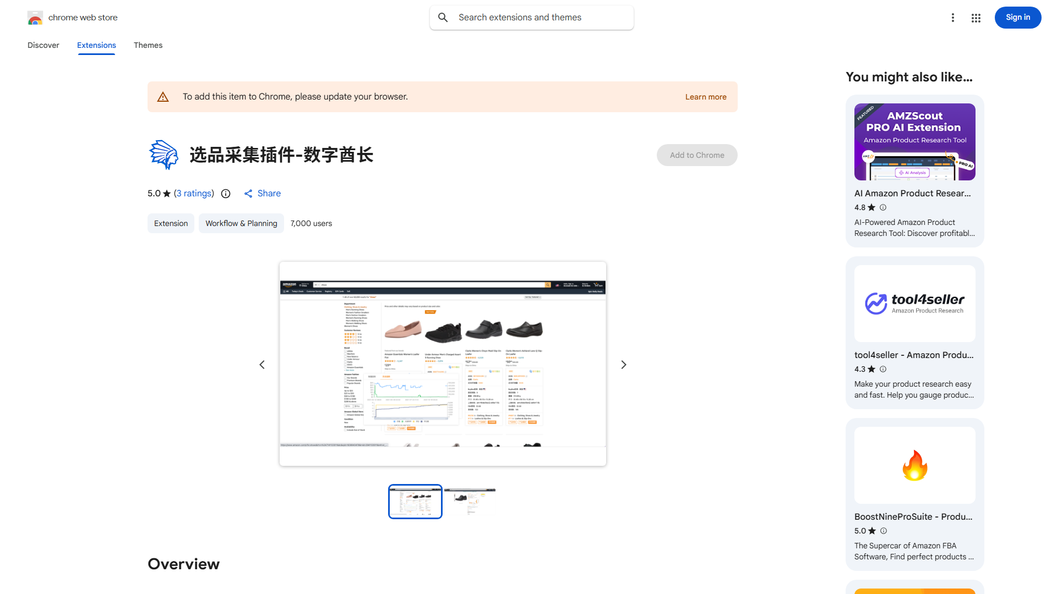Show the previous screenshot with the left arrow
The image size is (1057, 594).
pyautogui.click(x=262, y=364)
